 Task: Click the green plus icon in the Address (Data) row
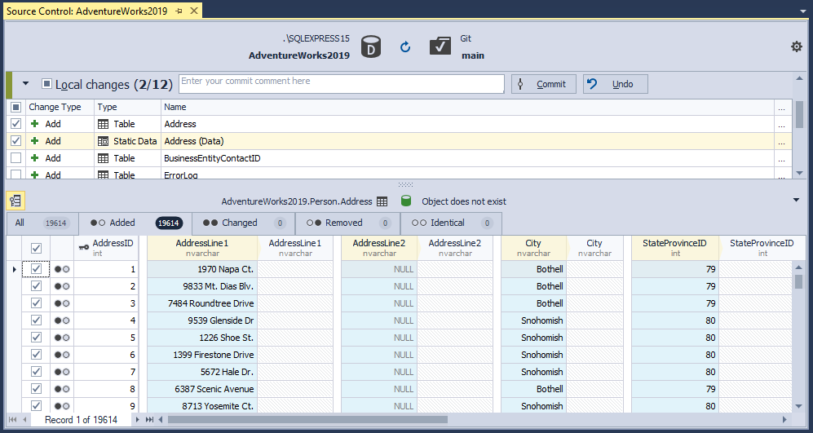point(35,141)
